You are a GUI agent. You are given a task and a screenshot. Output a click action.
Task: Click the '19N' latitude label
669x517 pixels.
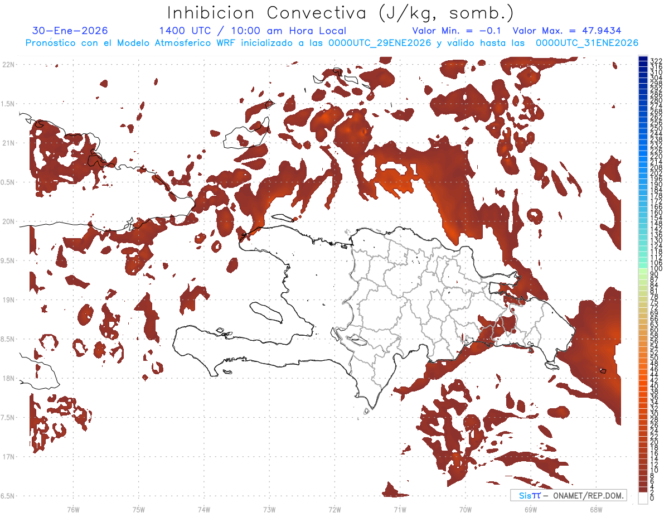(8, 300)
